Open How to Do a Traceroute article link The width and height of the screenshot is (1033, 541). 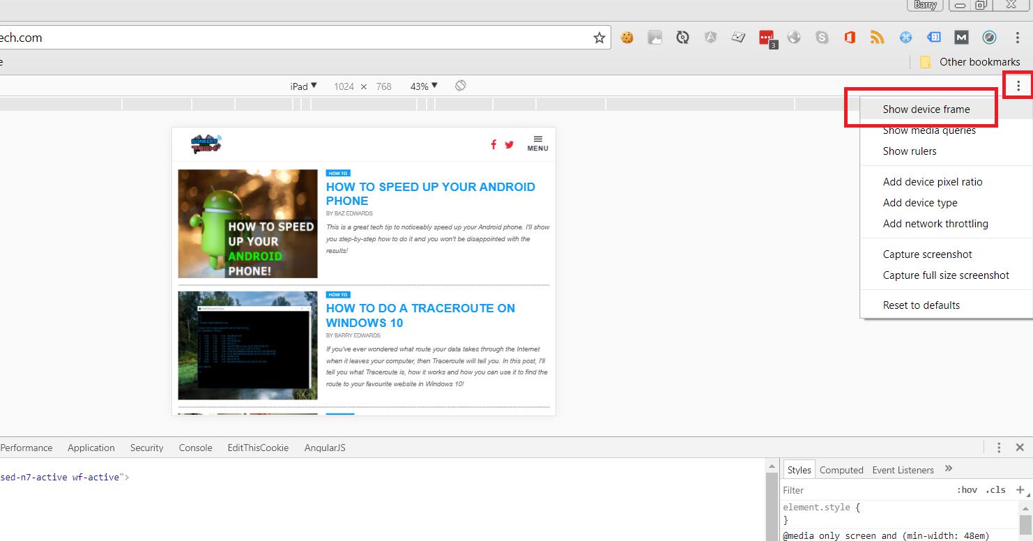pos(420,315)
